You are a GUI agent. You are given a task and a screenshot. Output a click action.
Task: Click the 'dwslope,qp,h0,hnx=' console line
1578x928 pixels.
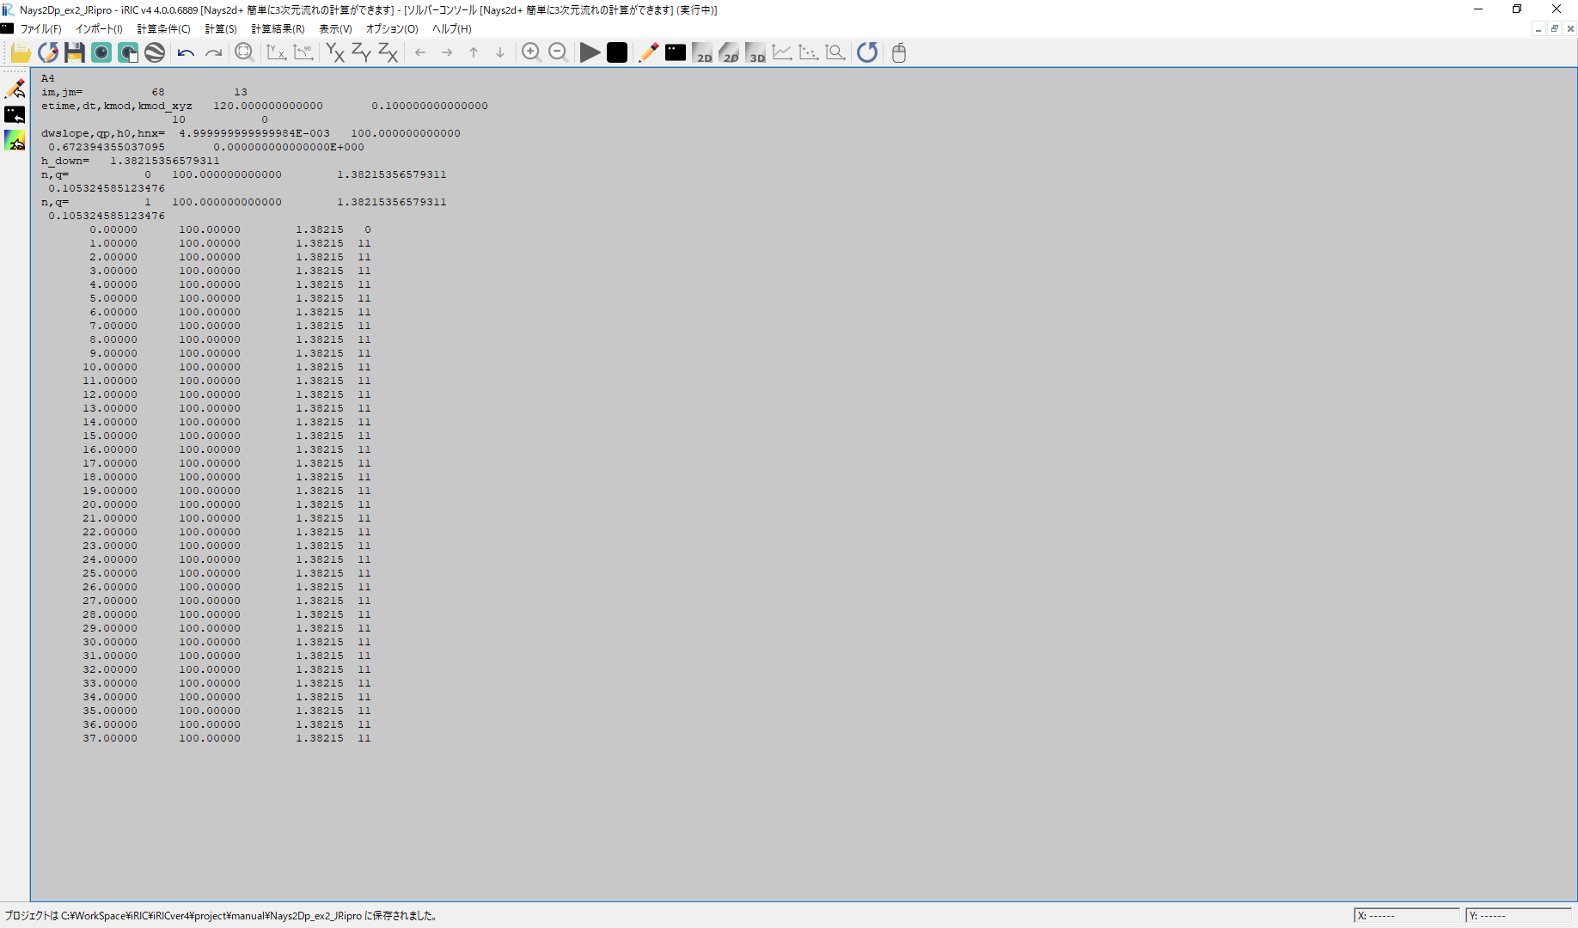coord(250,133)
